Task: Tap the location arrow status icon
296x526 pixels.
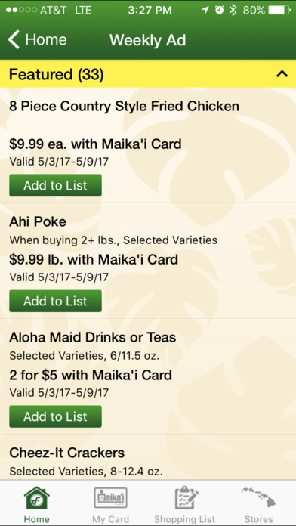Action: (x=205, y=10)
